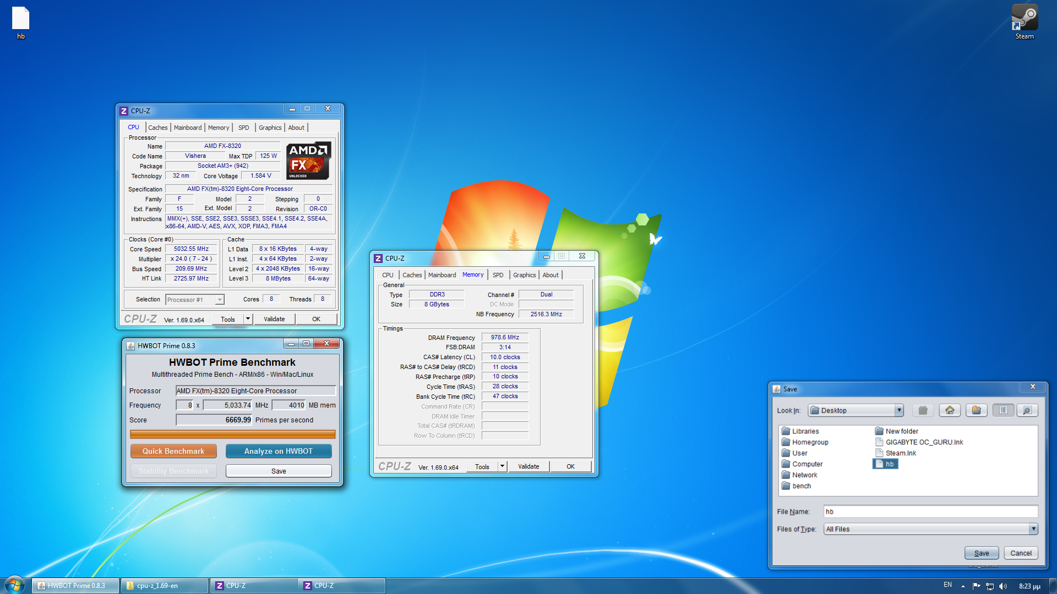Viewport: 1057px width, 594px height.
Task: Switch to CPU tab in CPU-Z memory window
Action: (x=388, y=275)
